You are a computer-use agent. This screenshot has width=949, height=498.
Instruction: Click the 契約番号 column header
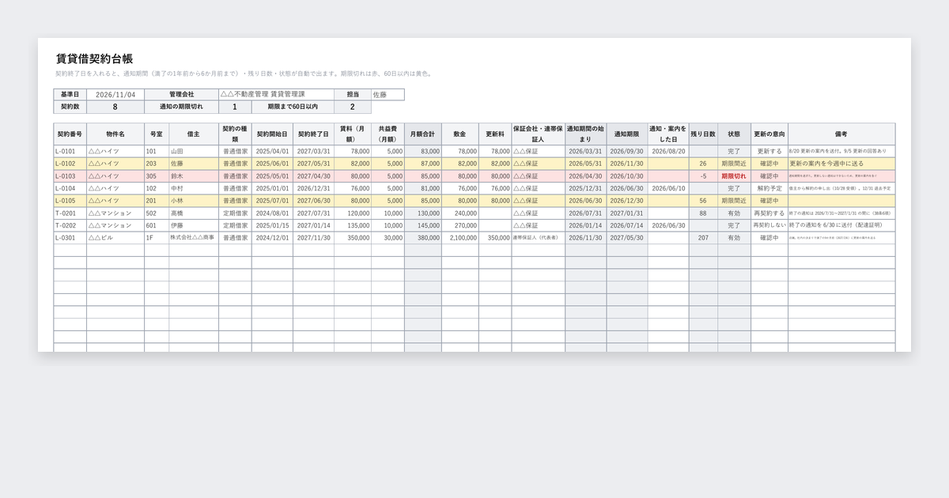pos(70,134)
